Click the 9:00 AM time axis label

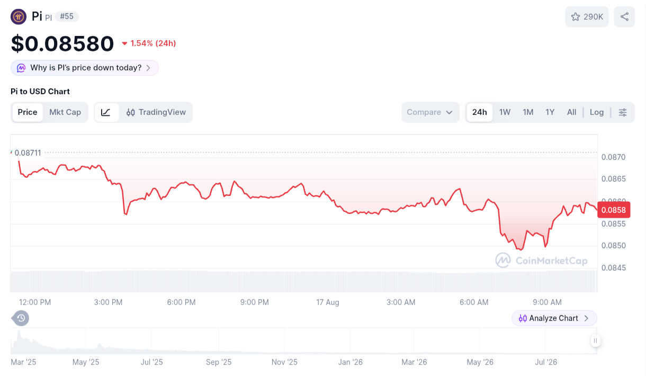click(x=547, y=302)
